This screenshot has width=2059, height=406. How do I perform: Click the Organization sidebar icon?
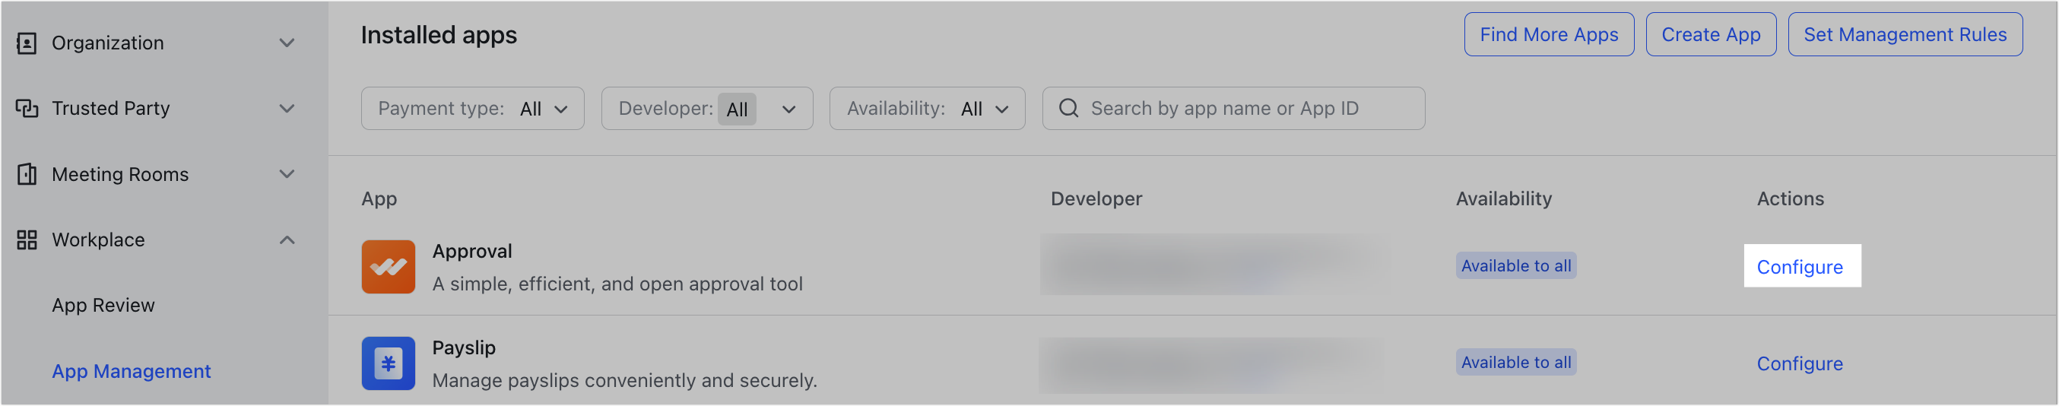27,43
